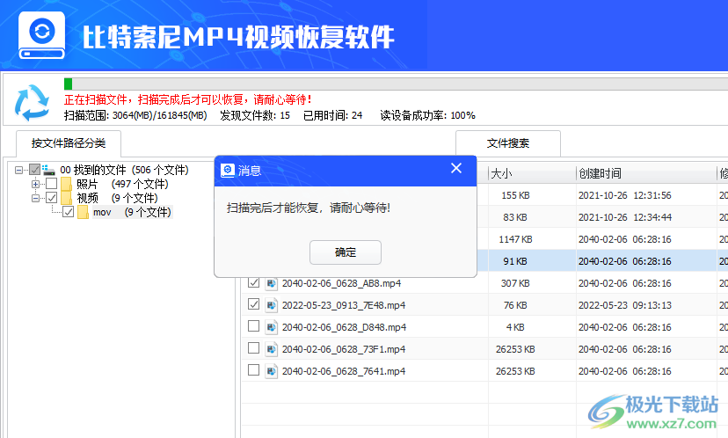Click file icon of 2022-05-23_0913_7E48.mp4
The image size is (728, 438).
pos(271,305)
